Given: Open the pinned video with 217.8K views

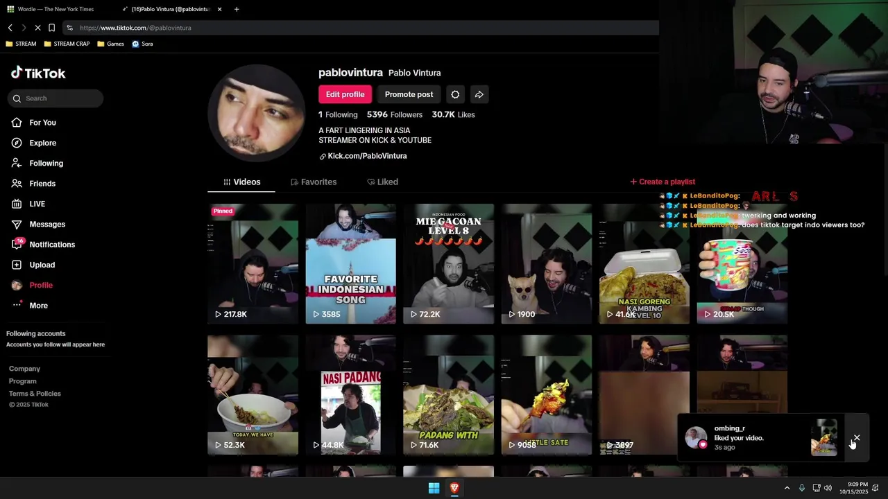Looking at the screenshot, I should (x=253, y=263).
